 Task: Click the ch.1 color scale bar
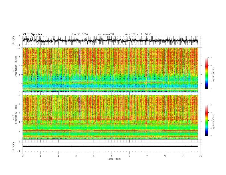[206, 73]
